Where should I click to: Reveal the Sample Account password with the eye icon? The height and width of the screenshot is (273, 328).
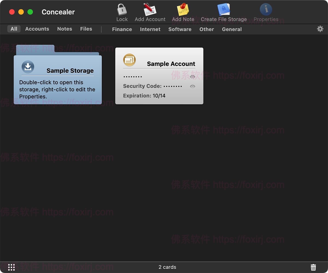(x=192, y=77)
